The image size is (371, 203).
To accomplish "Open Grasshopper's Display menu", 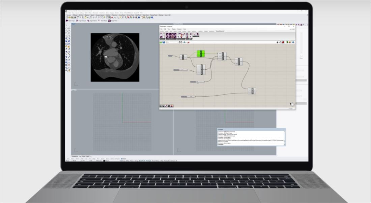I will click(x=174, y=29).
